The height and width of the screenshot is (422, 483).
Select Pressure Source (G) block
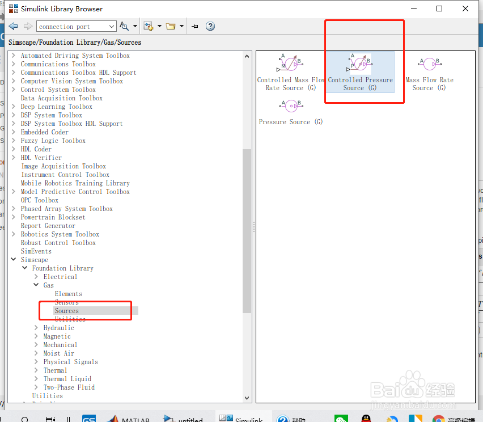[290, 112]
